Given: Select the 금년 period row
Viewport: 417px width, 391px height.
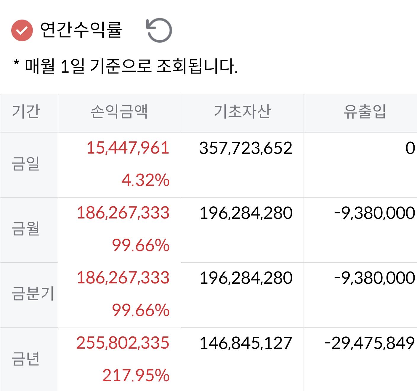Looking at the screenshot, I should pos(26,360).
